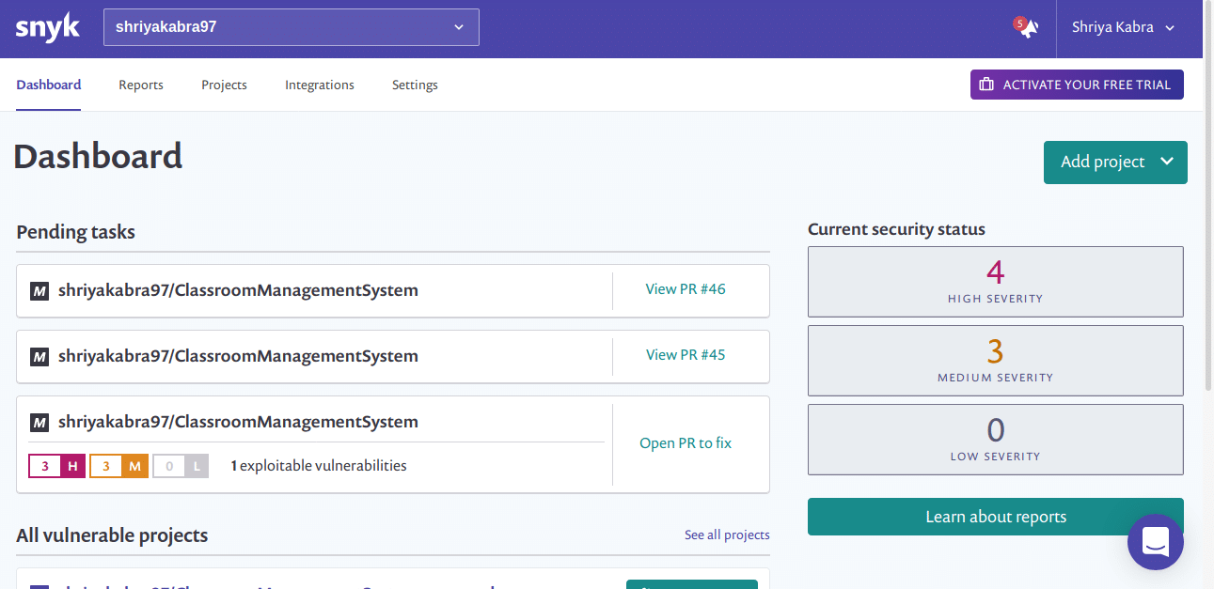Click Open PR to fix link
This screenshot has width=1214, height=589.
pos(686,443)
